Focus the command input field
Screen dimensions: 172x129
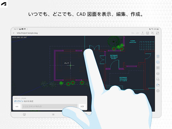[x=49, y=106]
